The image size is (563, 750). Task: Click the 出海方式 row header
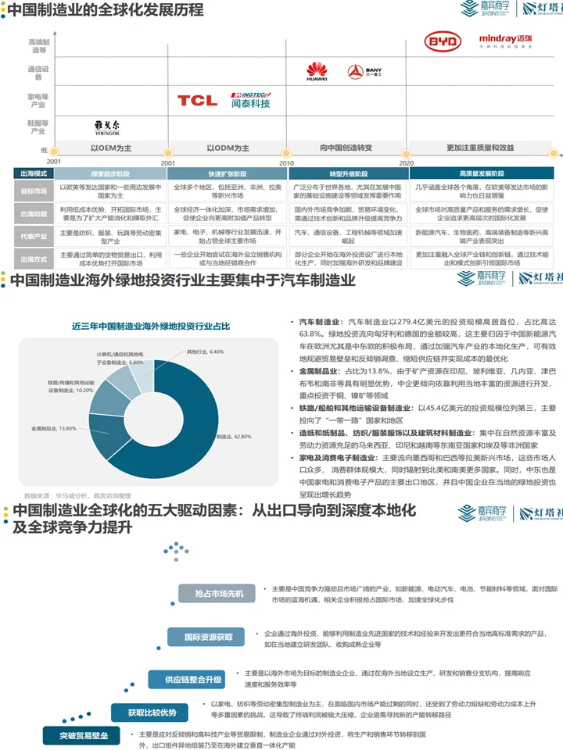34,259
